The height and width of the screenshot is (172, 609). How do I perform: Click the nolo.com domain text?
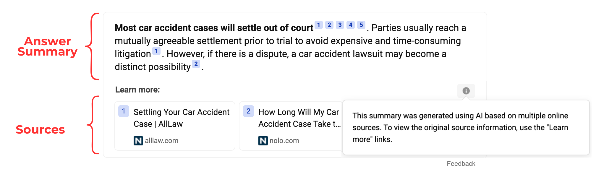[284, 141]
